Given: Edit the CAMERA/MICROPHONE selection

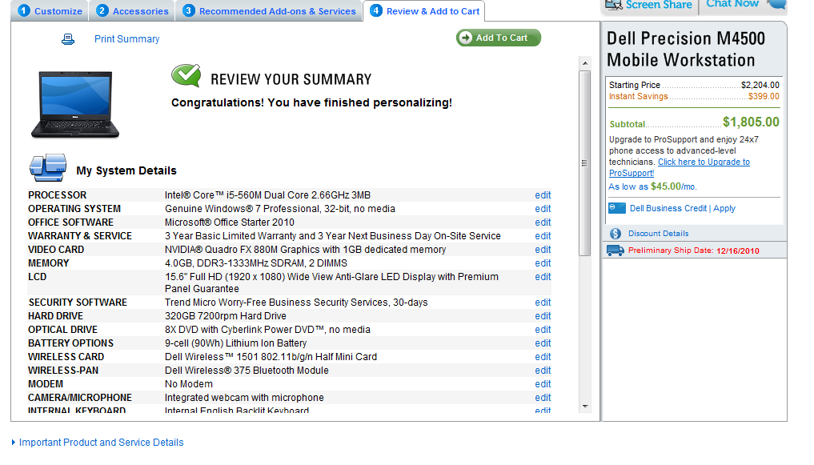Looking at the screenshot, I should pos(543,398).
